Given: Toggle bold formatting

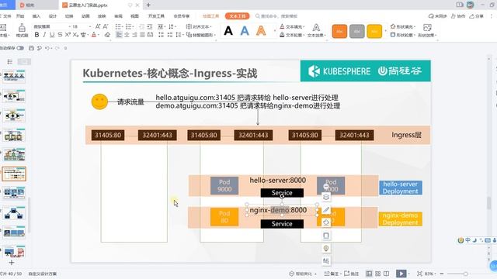Looking at the screenshot, I should [36, 34].
